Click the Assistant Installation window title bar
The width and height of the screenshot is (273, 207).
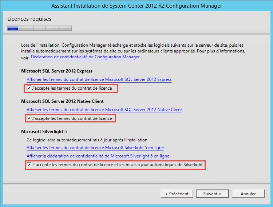(136, 6)
